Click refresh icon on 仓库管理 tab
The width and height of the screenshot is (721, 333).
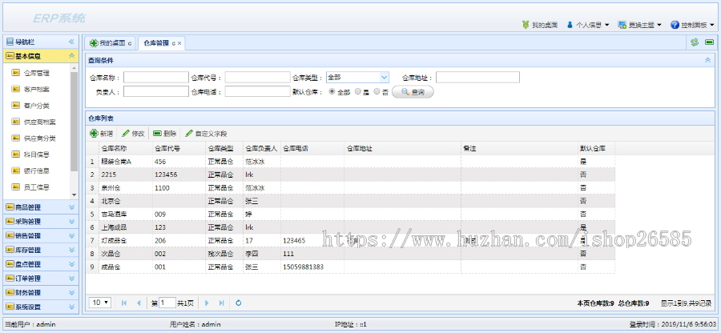(x=173, y=44)
